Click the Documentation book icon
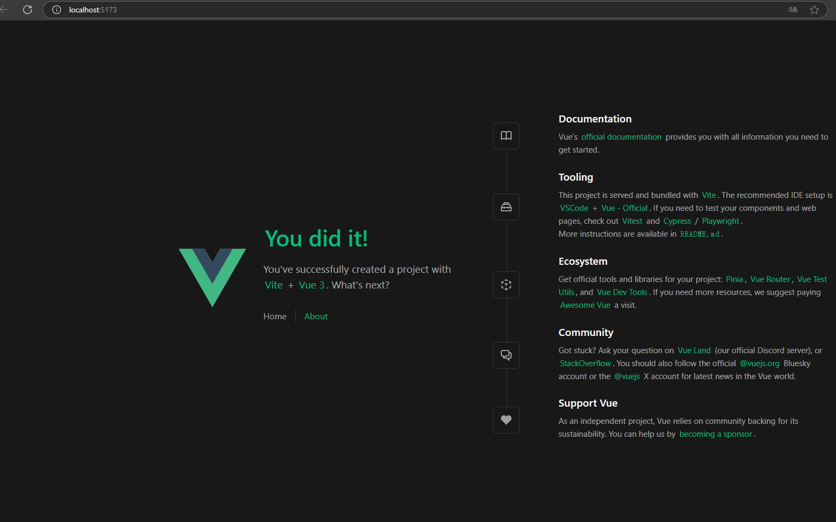 pos(506,136)
